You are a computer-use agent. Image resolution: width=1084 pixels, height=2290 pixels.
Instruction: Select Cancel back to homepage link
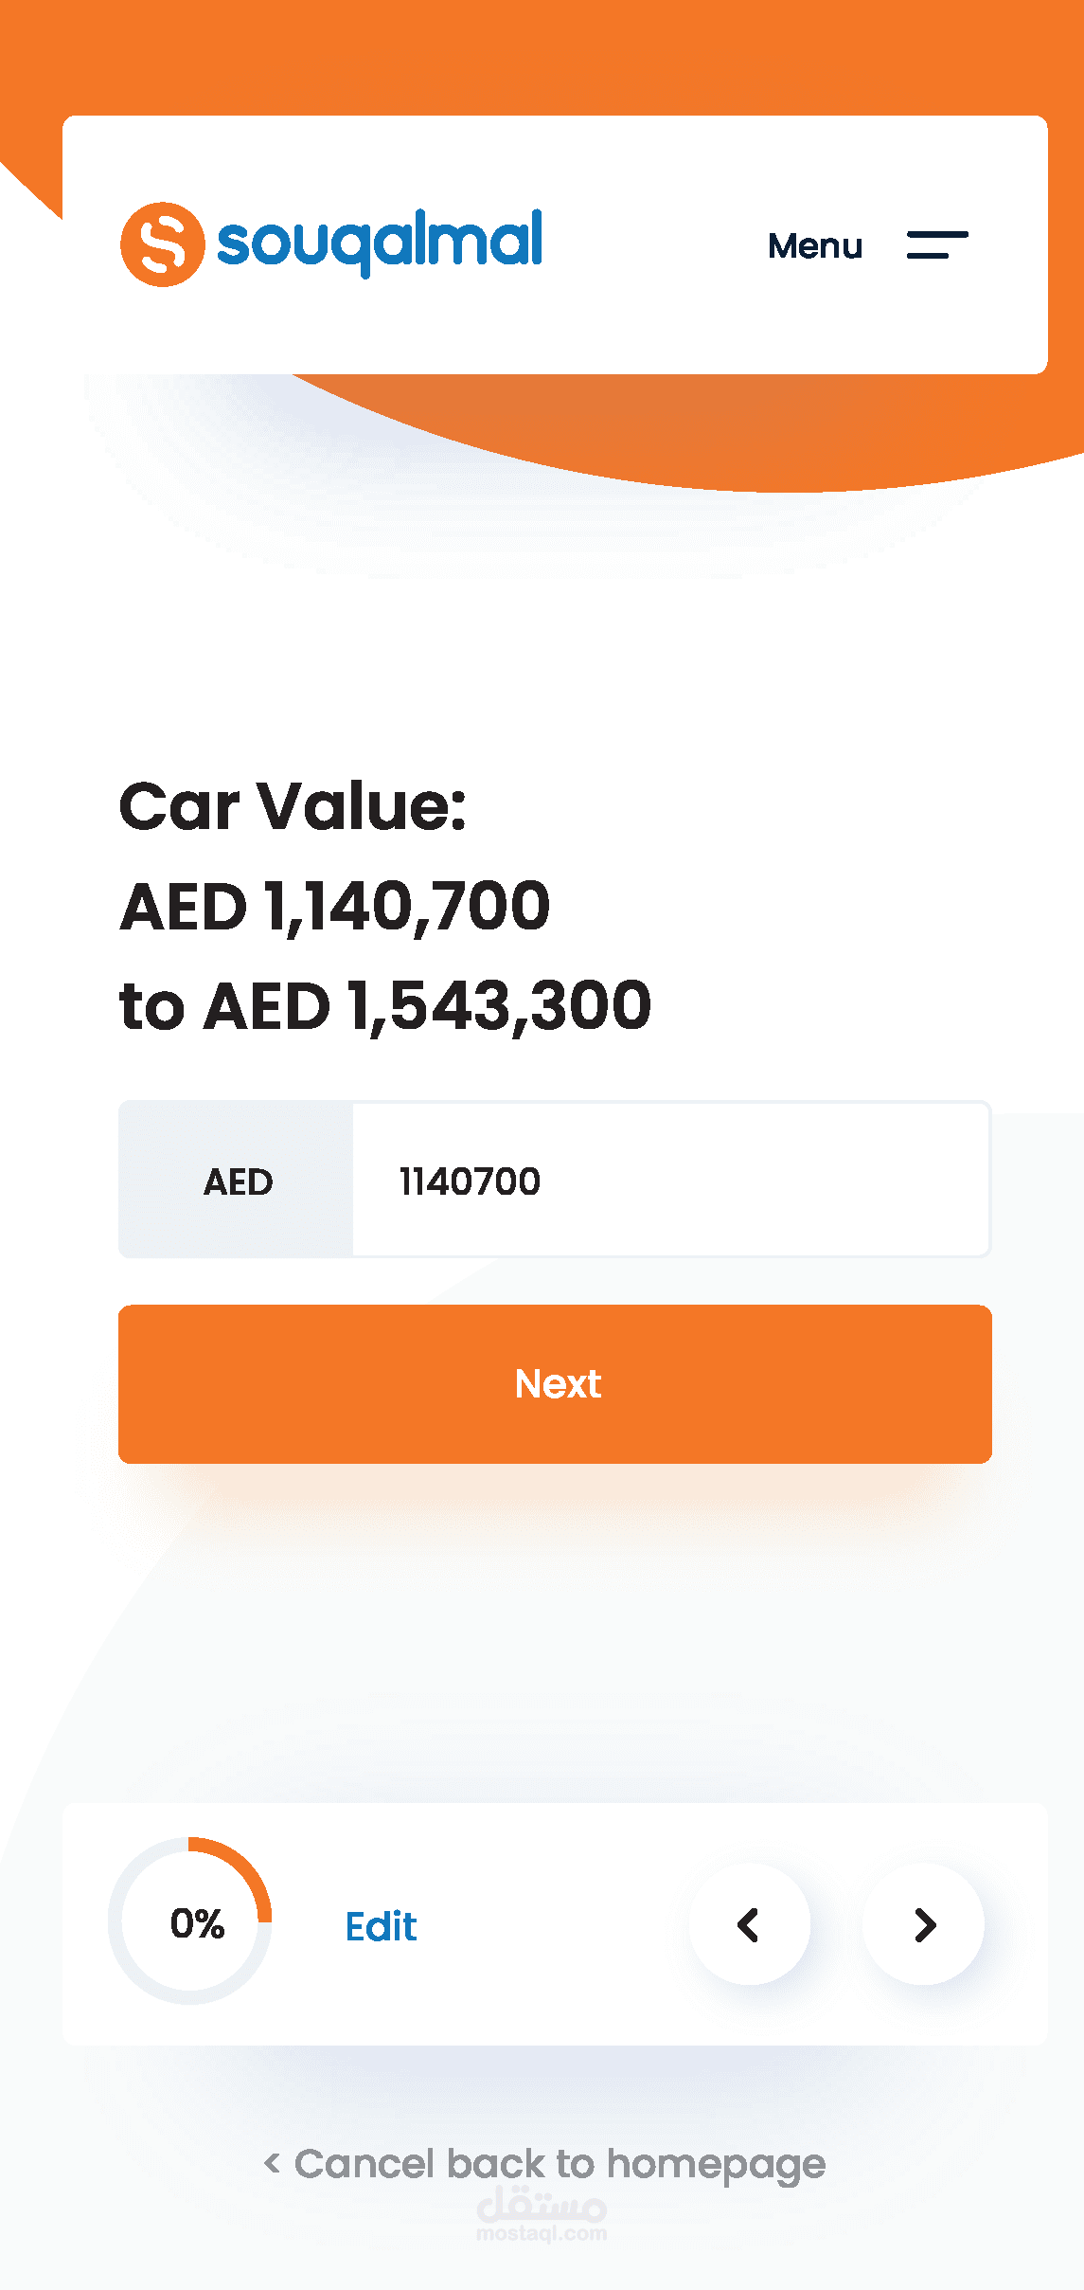pos(560,2164)
